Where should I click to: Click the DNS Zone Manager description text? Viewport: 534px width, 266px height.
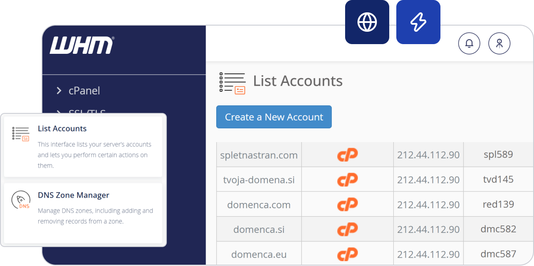click(95, 216)
